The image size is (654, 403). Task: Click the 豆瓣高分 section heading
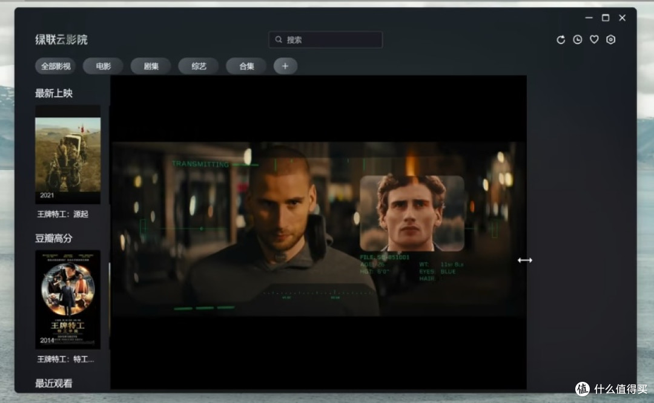[x=54, y=238]
